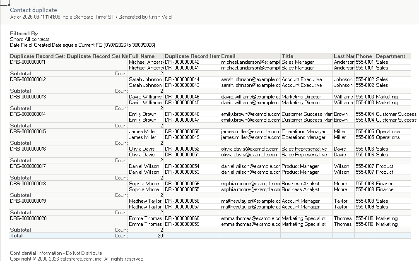Click Matthew Taylor's name in the DRI-0000000058 row
419x261 pixels.
(x=145, y=201)
